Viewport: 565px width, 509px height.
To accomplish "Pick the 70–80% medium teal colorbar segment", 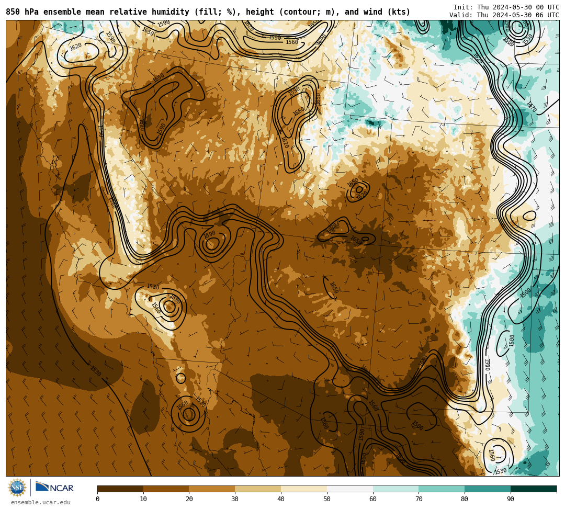I will click(x=442, y=489).
